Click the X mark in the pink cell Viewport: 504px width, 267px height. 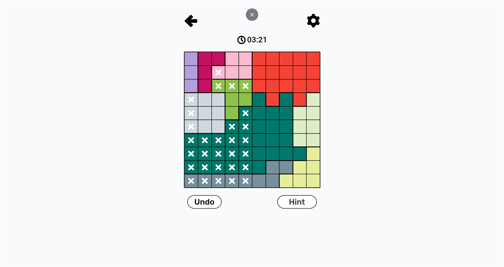point(218,72)
